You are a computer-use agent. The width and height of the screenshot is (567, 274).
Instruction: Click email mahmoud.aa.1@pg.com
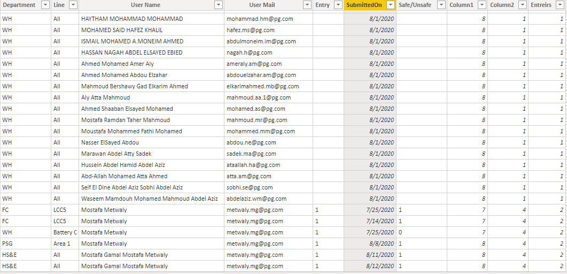[x=259, y=97]
